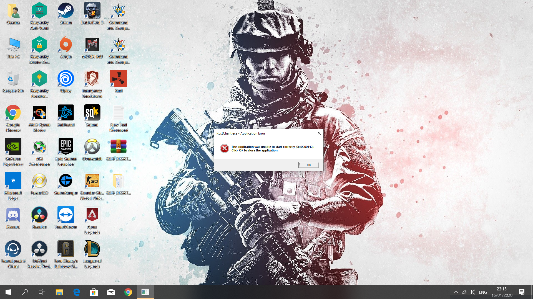Select the Steam desktop icon

pyautogui.click(x=66, y=11)
